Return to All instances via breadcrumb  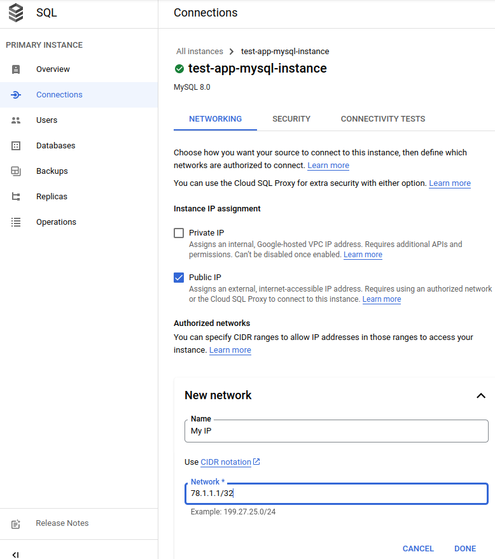(x=200, y=51)
